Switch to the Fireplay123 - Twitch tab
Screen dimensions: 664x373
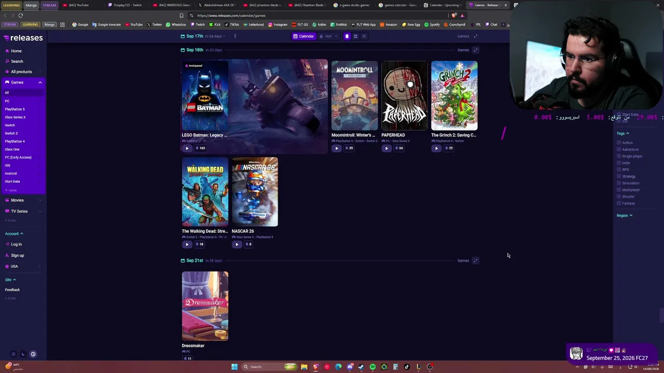[127, 5]
